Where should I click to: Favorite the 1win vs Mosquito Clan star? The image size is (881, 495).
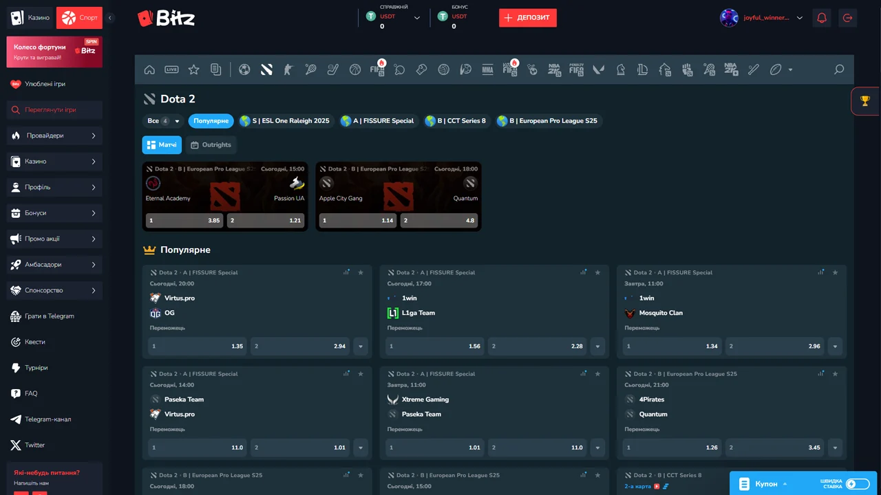click(x=836, y=273)
